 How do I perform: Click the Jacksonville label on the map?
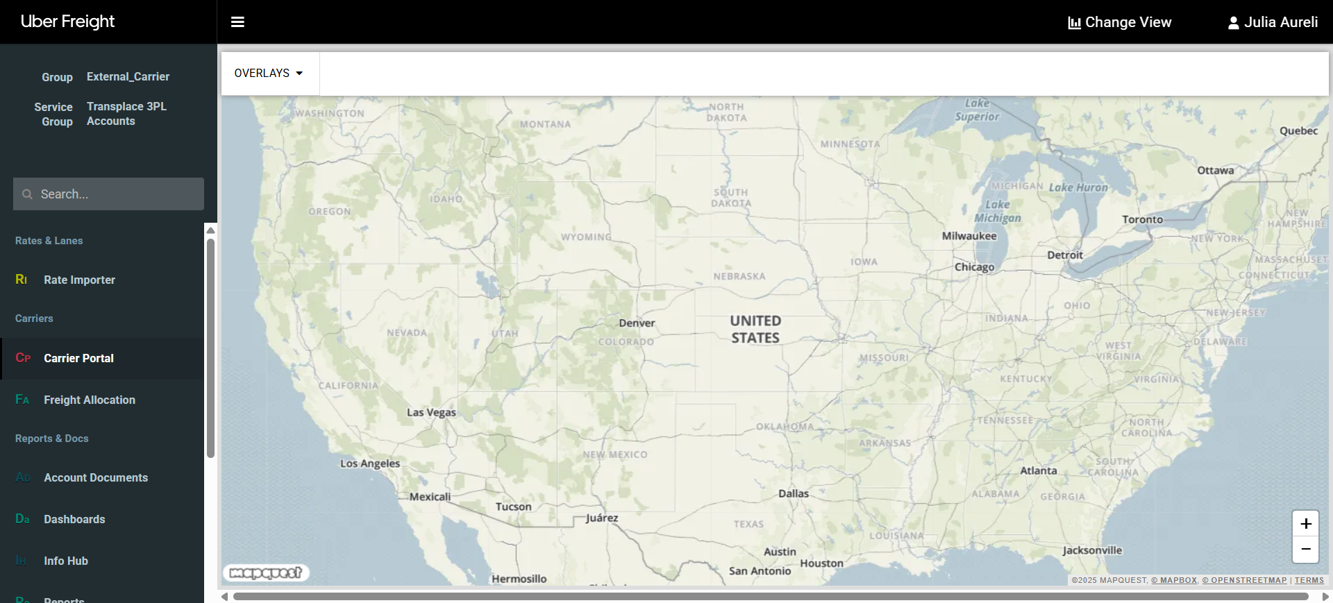pyautogui.click(x=1092, y=550)
